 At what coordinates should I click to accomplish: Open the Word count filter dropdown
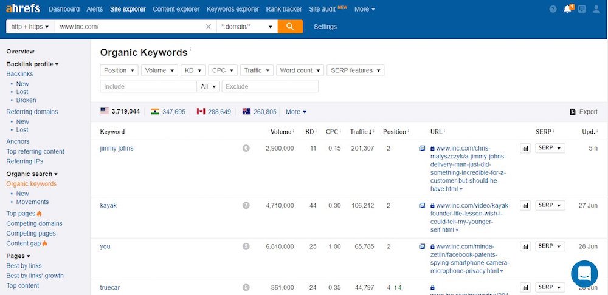pyautogui.click(x=300, y=70)
